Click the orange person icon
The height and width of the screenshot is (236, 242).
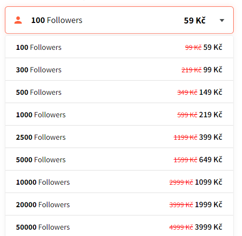[18, 21]
